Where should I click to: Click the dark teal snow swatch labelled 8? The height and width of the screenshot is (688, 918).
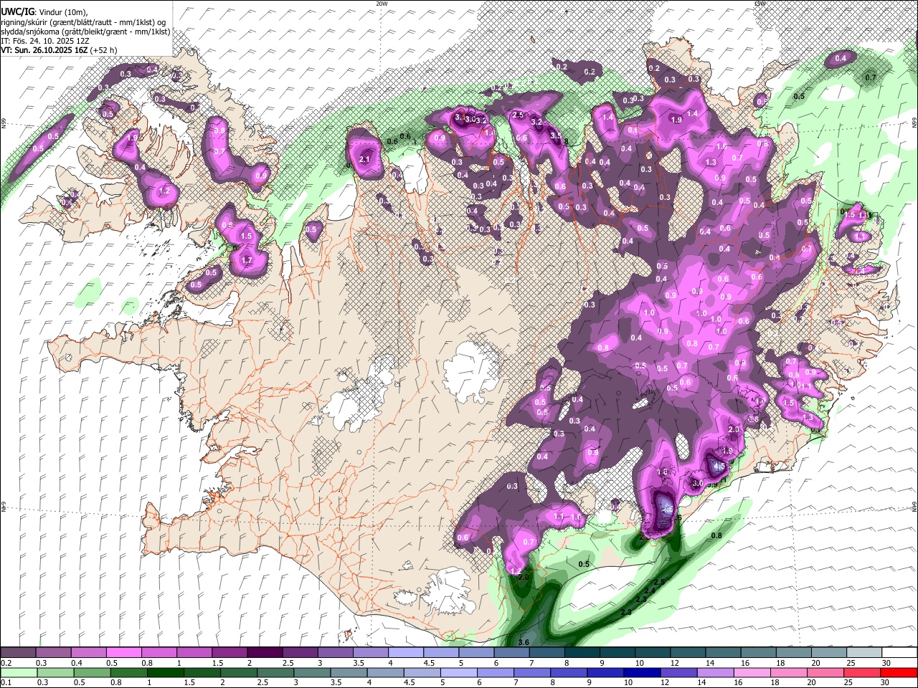click(582, 653)
